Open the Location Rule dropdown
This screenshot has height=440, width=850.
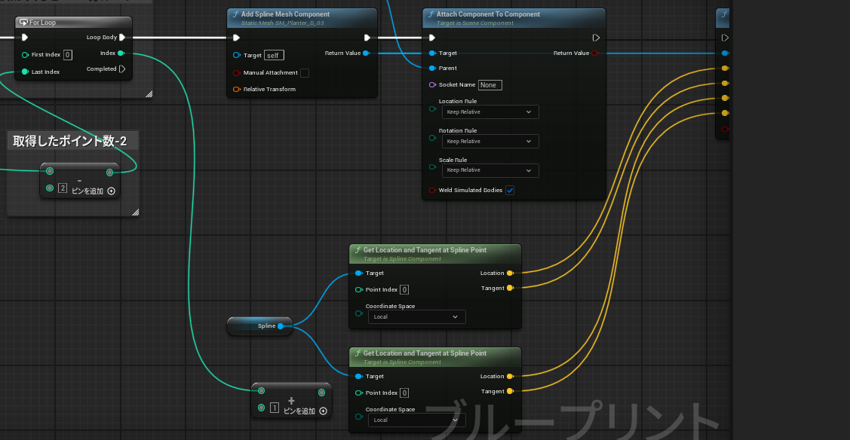[x=489, y=112]
